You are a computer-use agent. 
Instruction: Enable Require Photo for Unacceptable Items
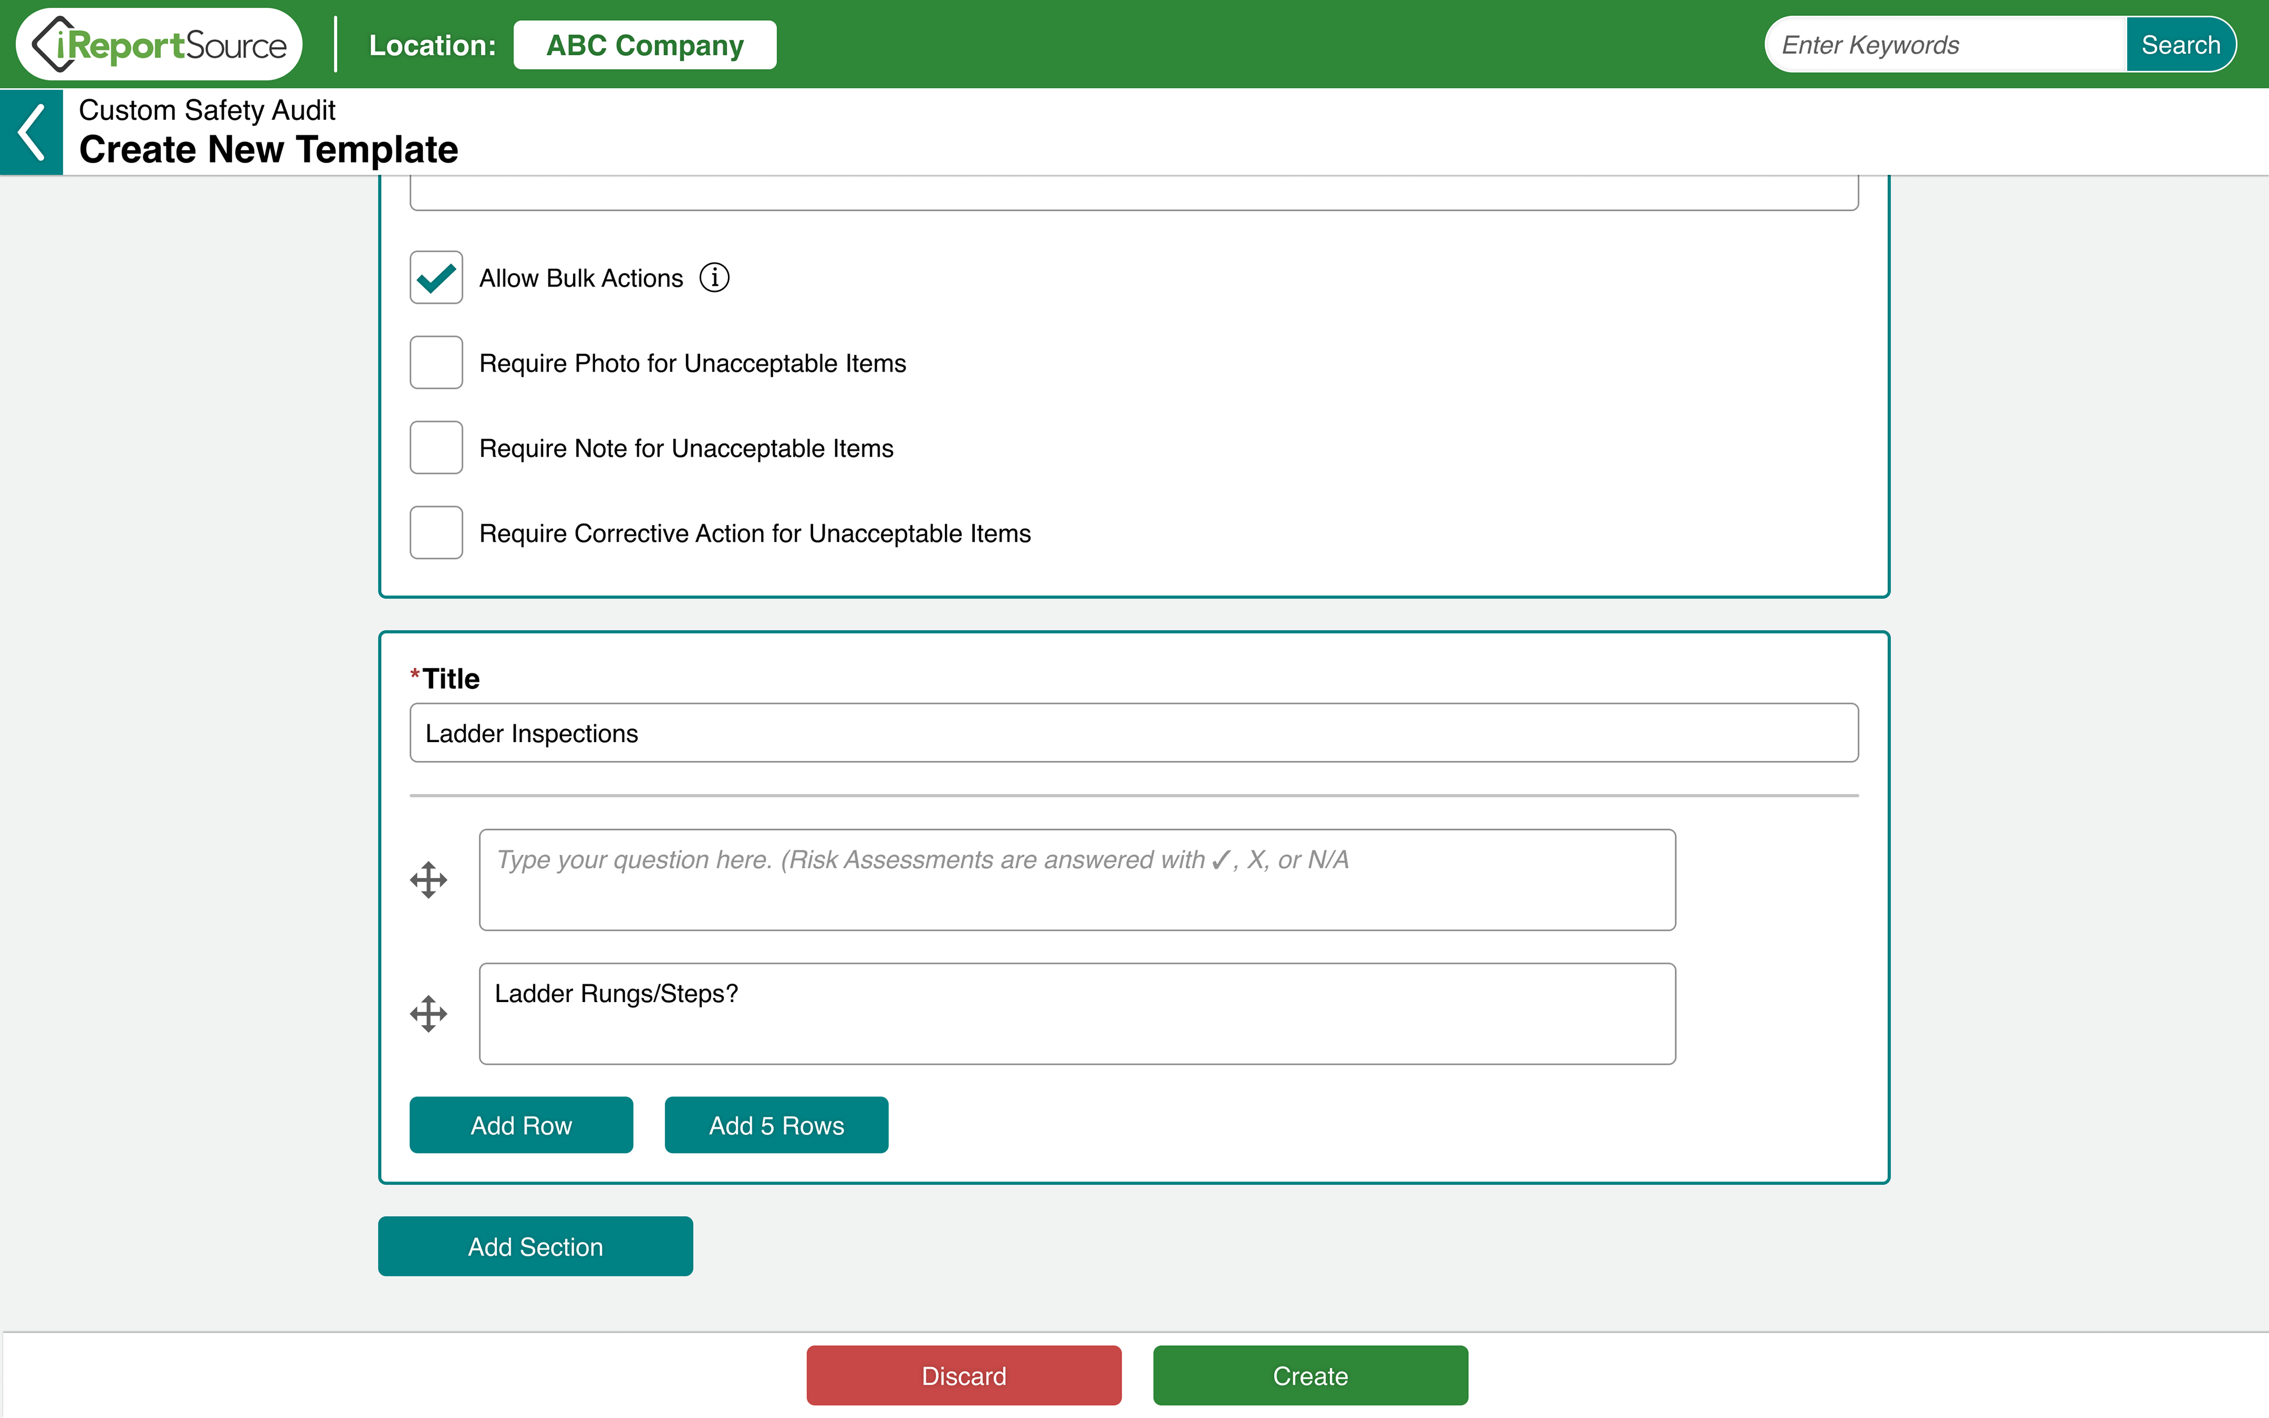436,362
